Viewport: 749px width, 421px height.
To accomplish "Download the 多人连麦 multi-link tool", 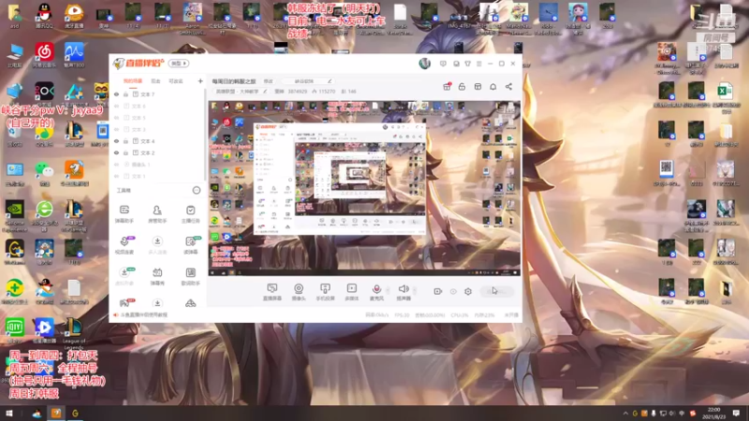I will [x=157, y=245].
